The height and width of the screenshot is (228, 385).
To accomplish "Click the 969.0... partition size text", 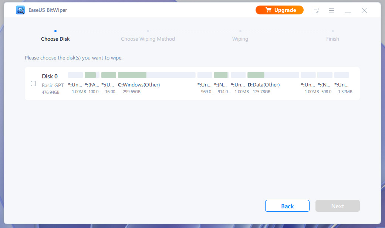I will point(208,92).
